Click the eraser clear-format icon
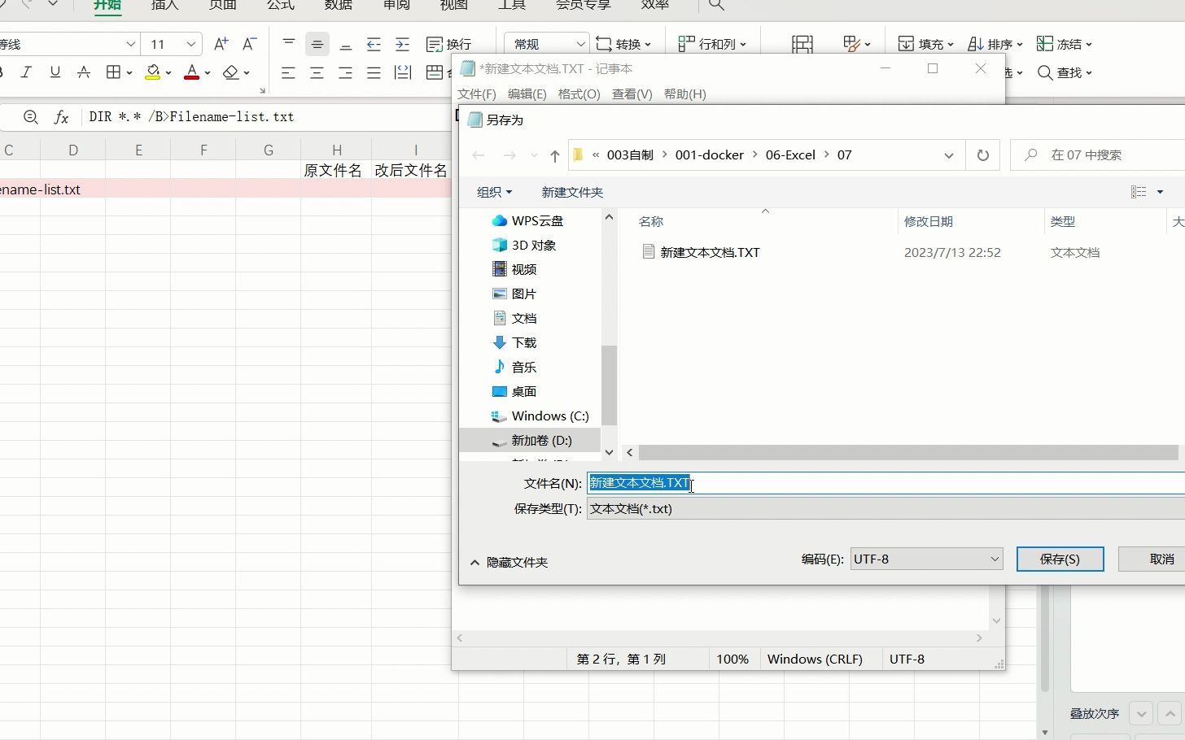Screen dimensions: 1185x740 tap(231, 72)
